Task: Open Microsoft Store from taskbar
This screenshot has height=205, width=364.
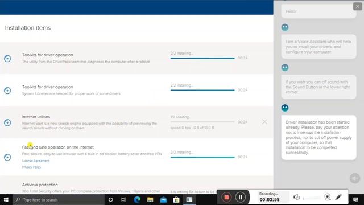Action: [176, 200]
